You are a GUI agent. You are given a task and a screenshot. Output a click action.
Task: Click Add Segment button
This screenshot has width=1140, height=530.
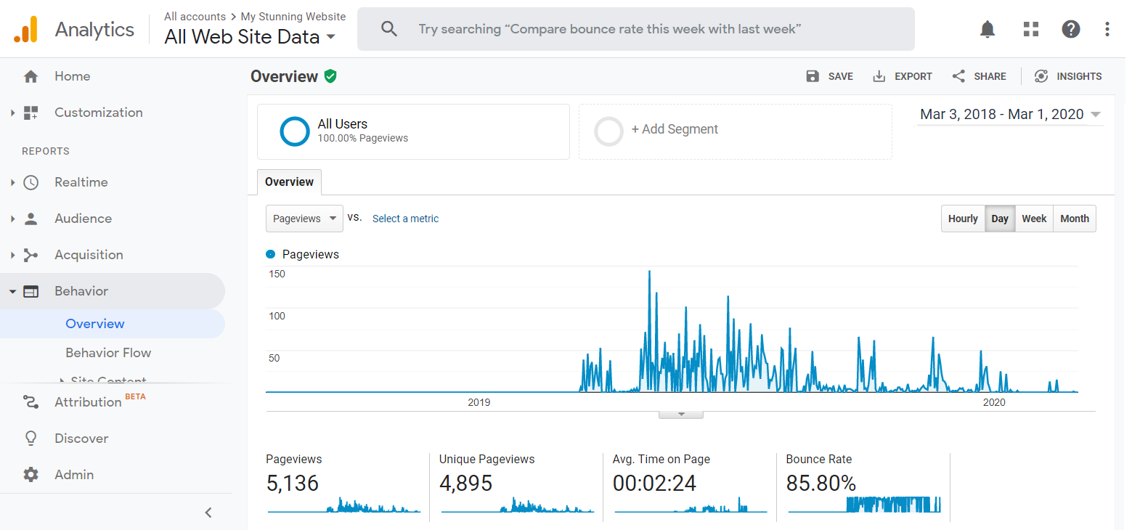(674, 129)
